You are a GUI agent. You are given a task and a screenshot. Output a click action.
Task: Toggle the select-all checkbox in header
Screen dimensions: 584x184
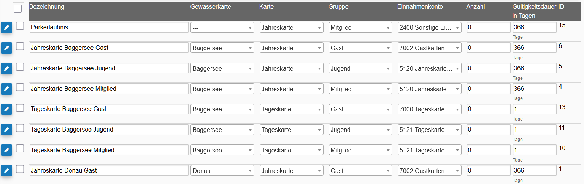coord(18,8)
